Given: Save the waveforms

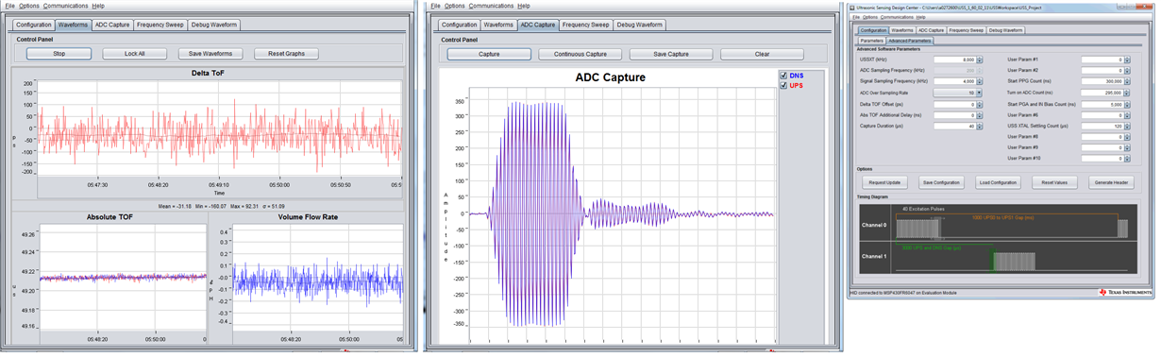Looking at the screenshot, I should tap(210, 54).
